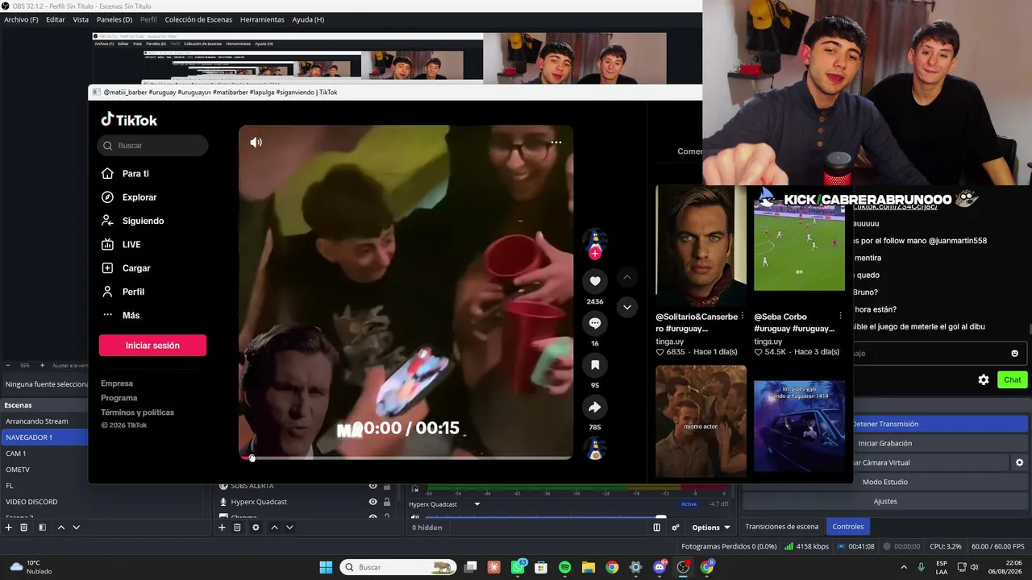Add a new scene with plus icon

(9, 528)
